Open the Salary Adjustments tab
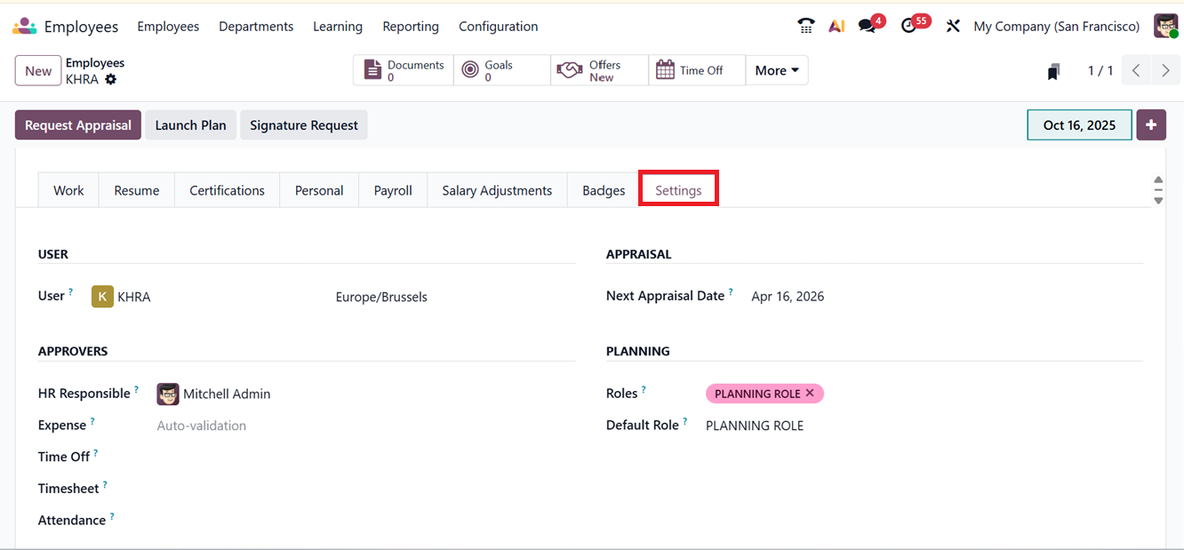 497,190
